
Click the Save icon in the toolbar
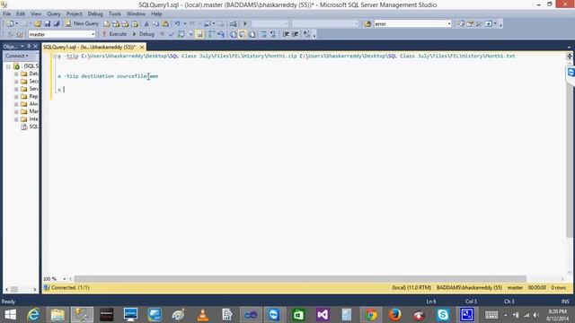pos(48,24)
